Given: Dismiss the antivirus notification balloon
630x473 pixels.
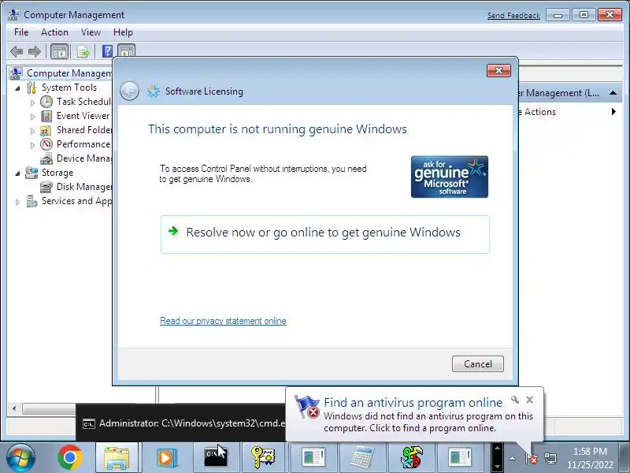Looking at the screenshot, I should tap(529, 400).
